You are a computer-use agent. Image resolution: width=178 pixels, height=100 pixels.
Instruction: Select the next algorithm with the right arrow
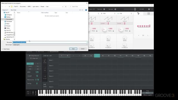148,36
